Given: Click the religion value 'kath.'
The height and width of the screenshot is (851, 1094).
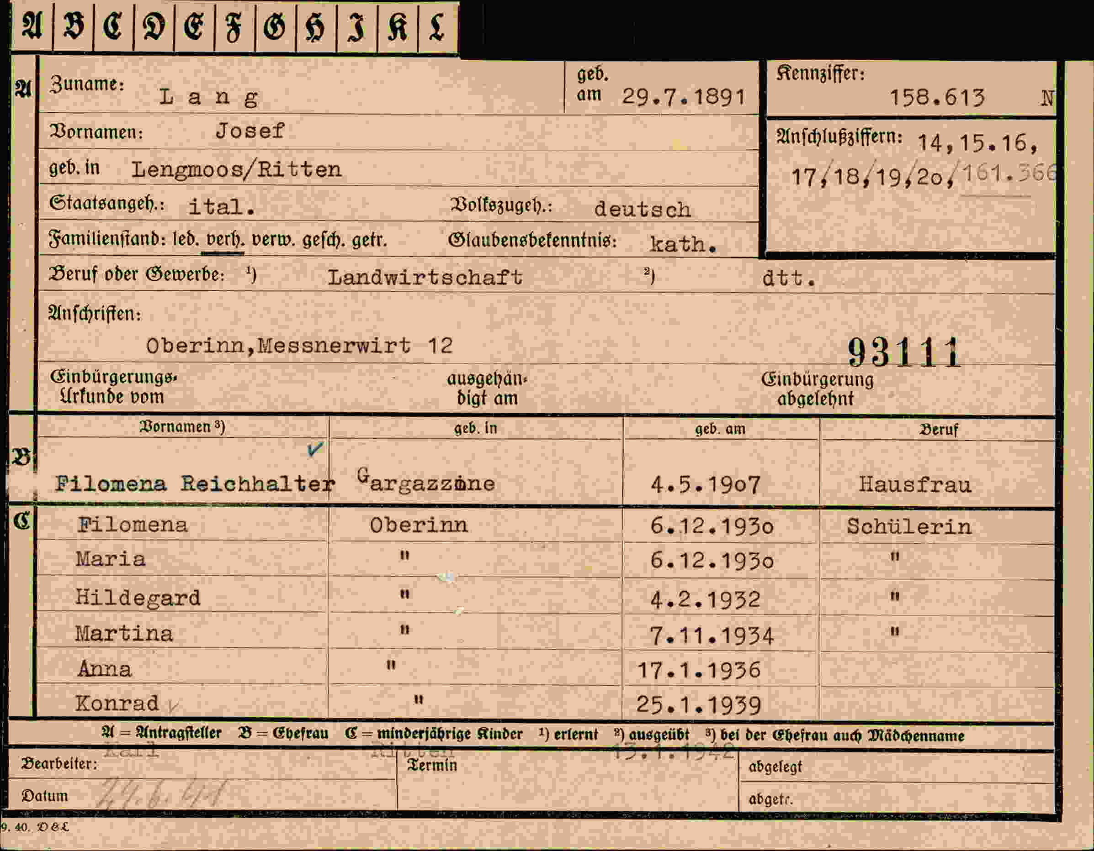Looking at the screenshot, I should click(x=683, y=244).
